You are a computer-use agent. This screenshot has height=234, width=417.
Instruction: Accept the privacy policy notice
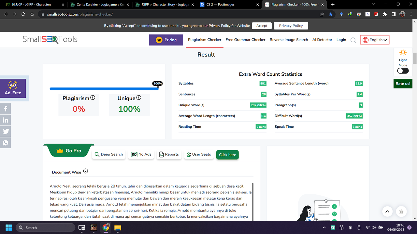[x=262, y=26]
